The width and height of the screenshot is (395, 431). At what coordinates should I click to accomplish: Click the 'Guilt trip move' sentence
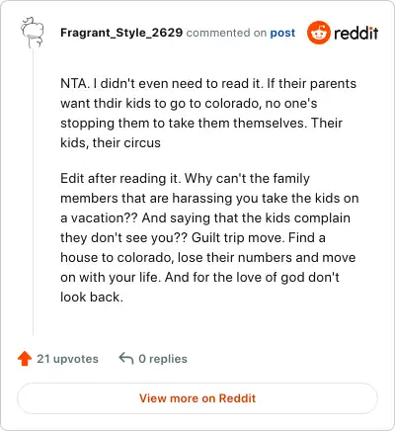coord(238,237)
